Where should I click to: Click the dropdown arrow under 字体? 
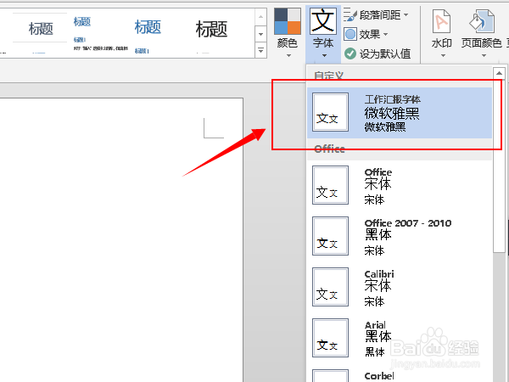coord(324,56)
